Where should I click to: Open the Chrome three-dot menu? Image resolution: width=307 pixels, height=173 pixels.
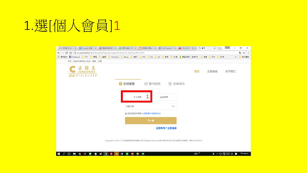coord(248,53)
